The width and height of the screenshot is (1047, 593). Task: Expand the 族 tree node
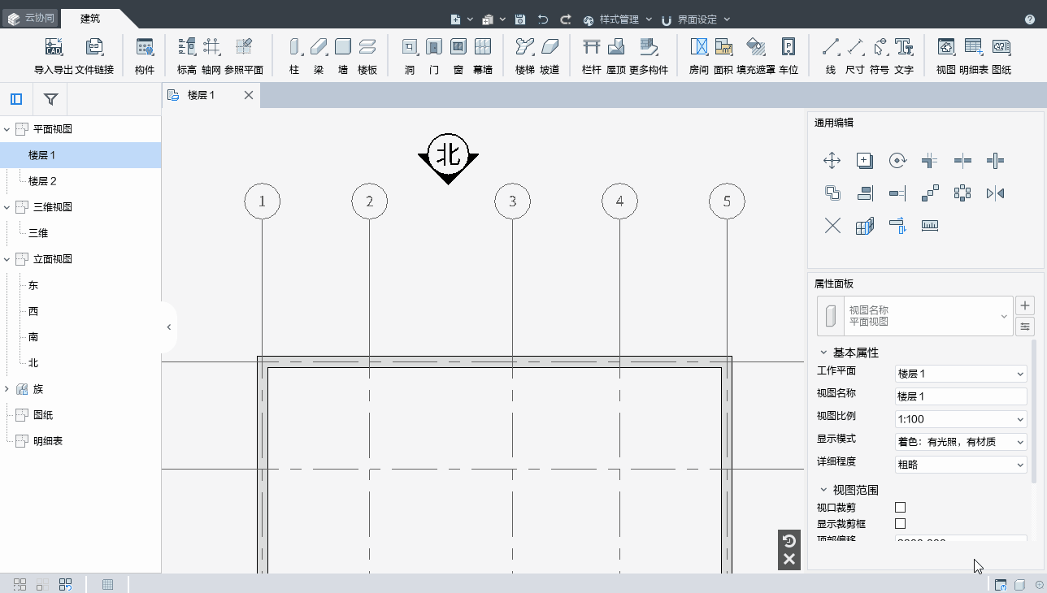click(7, 389)
